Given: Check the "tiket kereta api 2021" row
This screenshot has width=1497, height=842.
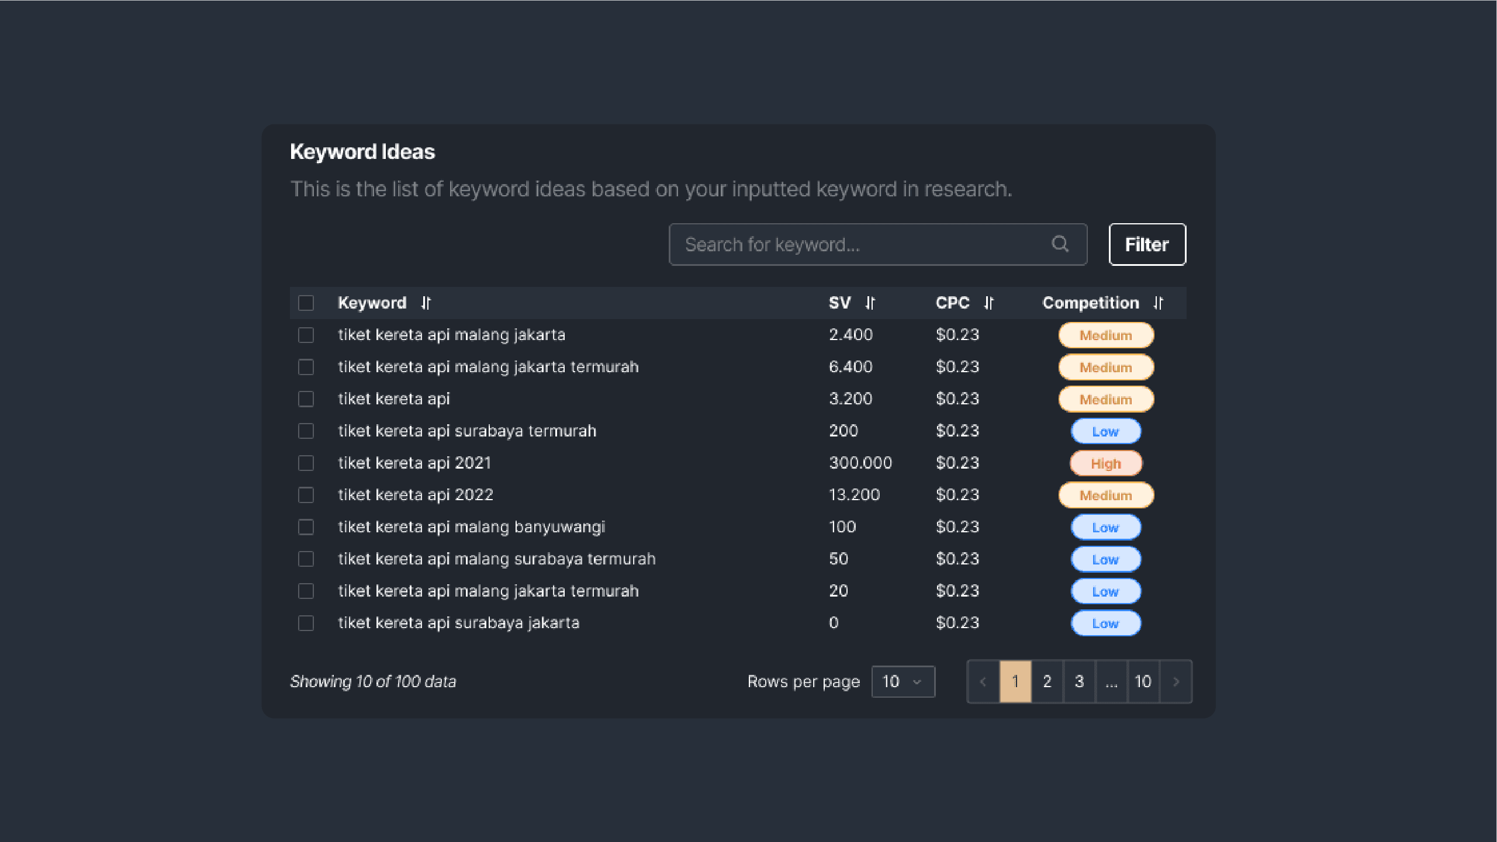Looking at the screenshot, I should click(306, 463).
